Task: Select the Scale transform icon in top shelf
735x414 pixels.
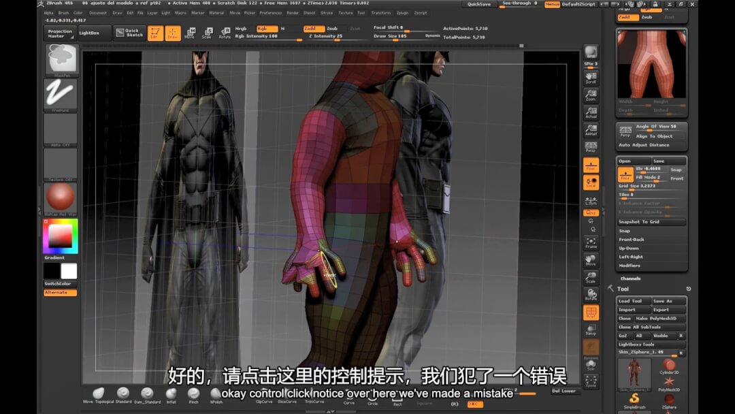Action: pos(207,33)
